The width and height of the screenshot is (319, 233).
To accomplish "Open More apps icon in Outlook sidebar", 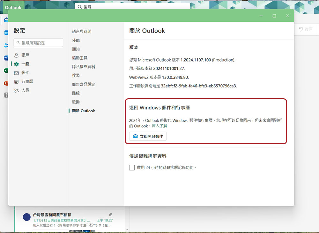I will pyautogui.click(x=6, y=95).
